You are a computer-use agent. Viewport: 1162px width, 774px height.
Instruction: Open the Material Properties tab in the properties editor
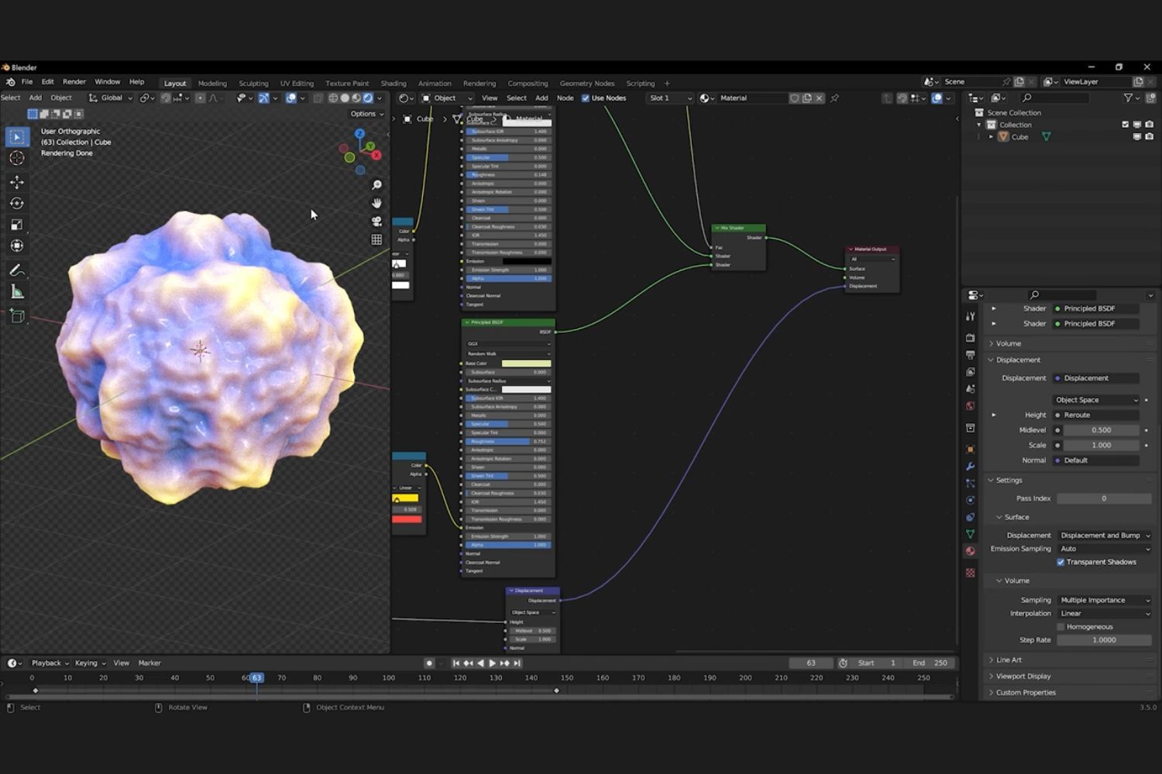pos(971,550)
